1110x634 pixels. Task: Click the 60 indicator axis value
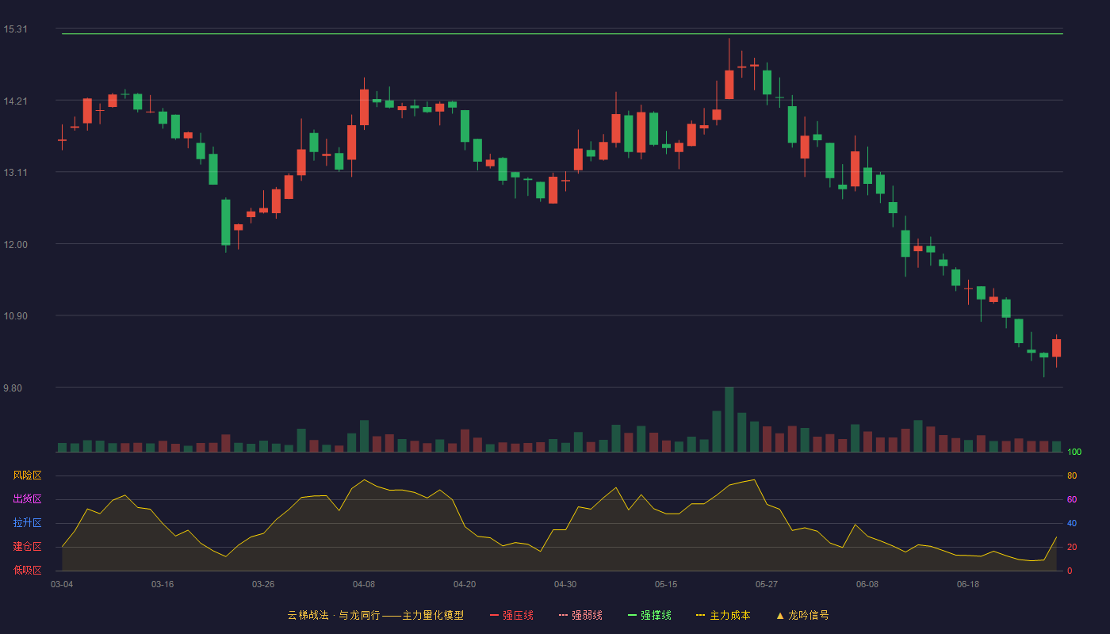point(1072,499)
